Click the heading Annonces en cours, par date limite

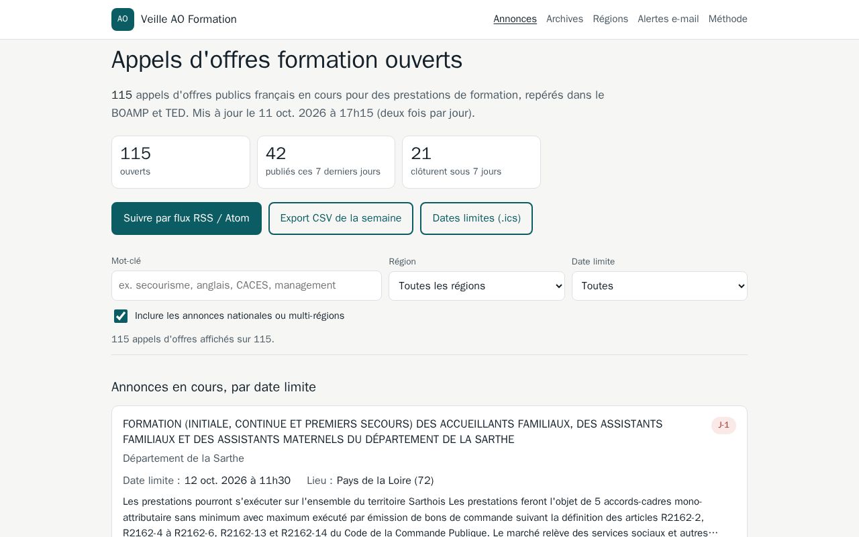coord(213,387)
